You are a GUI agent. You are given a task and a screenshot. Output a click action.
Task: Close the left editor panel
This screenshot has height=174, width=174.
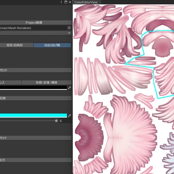click(x=70, y=2)
